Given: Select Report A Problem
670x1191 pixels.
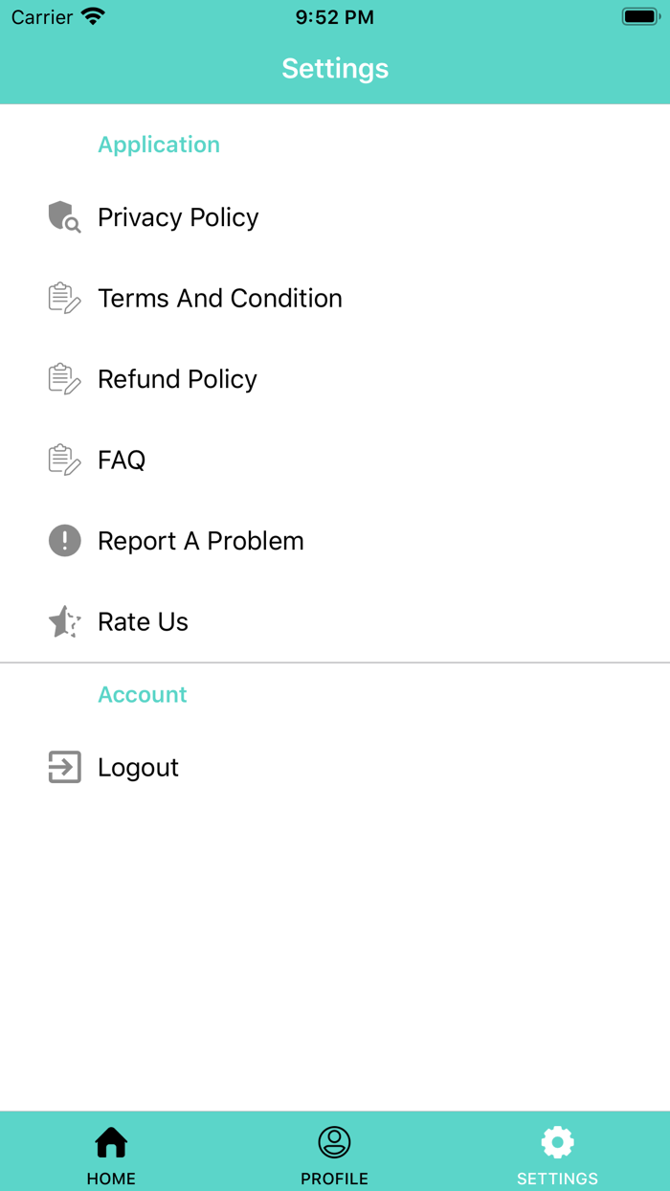Looking at the screenshot, I should pos(200,541).
